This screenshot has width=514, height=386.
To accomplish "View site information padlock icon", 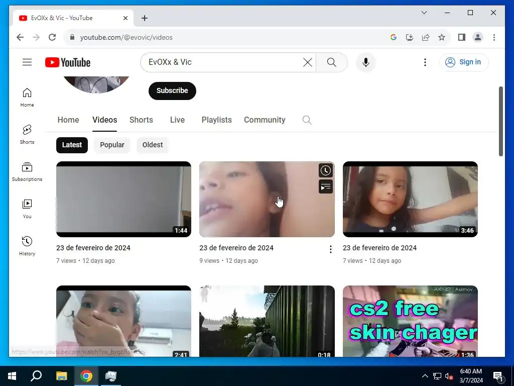I will tap(72, 37).
